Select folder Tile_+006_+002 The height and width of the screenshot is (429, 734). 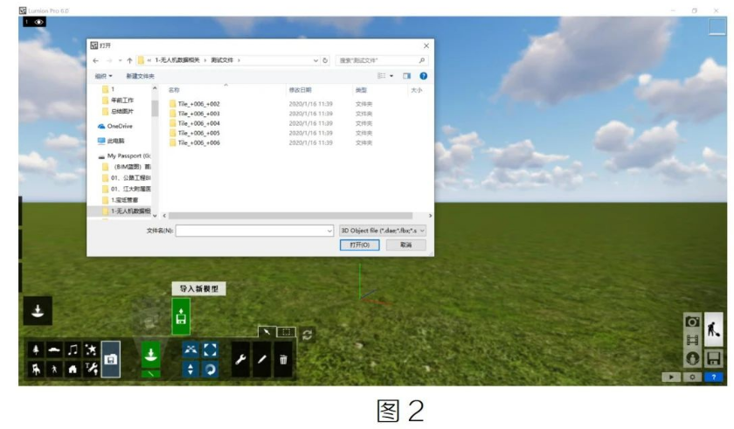click(x=198, y=104)
